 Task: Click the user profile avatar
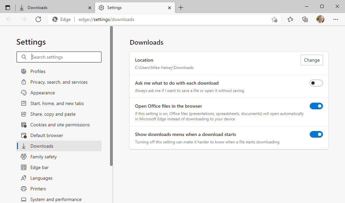click(x=320, y=19)
